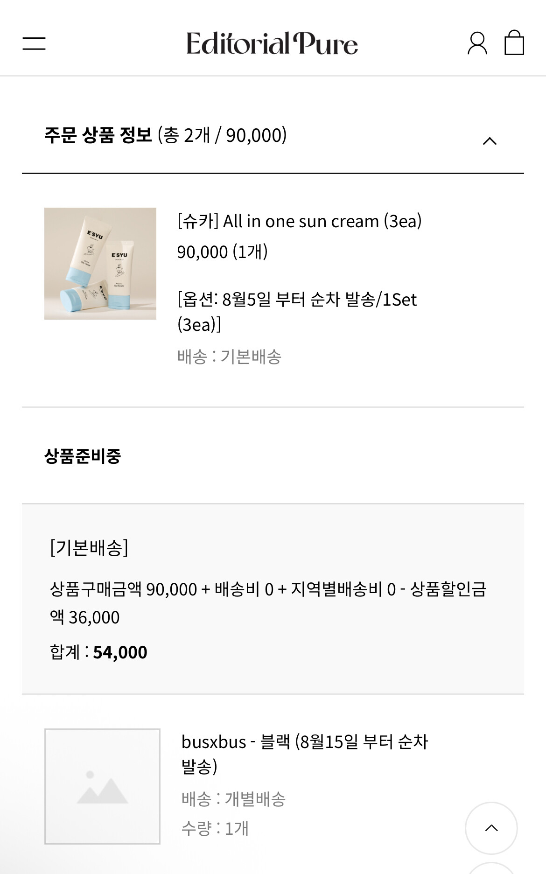Click the 상품준비중 status heading

coord(83,456)
